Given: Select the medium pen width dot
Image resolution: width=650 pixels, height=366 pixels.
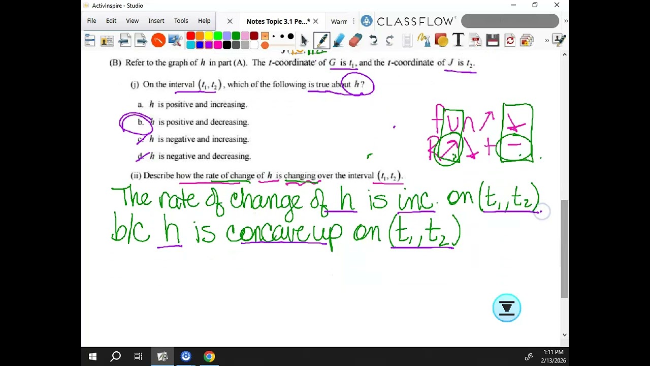Looking at the screenshot, I should pos(282,36).
